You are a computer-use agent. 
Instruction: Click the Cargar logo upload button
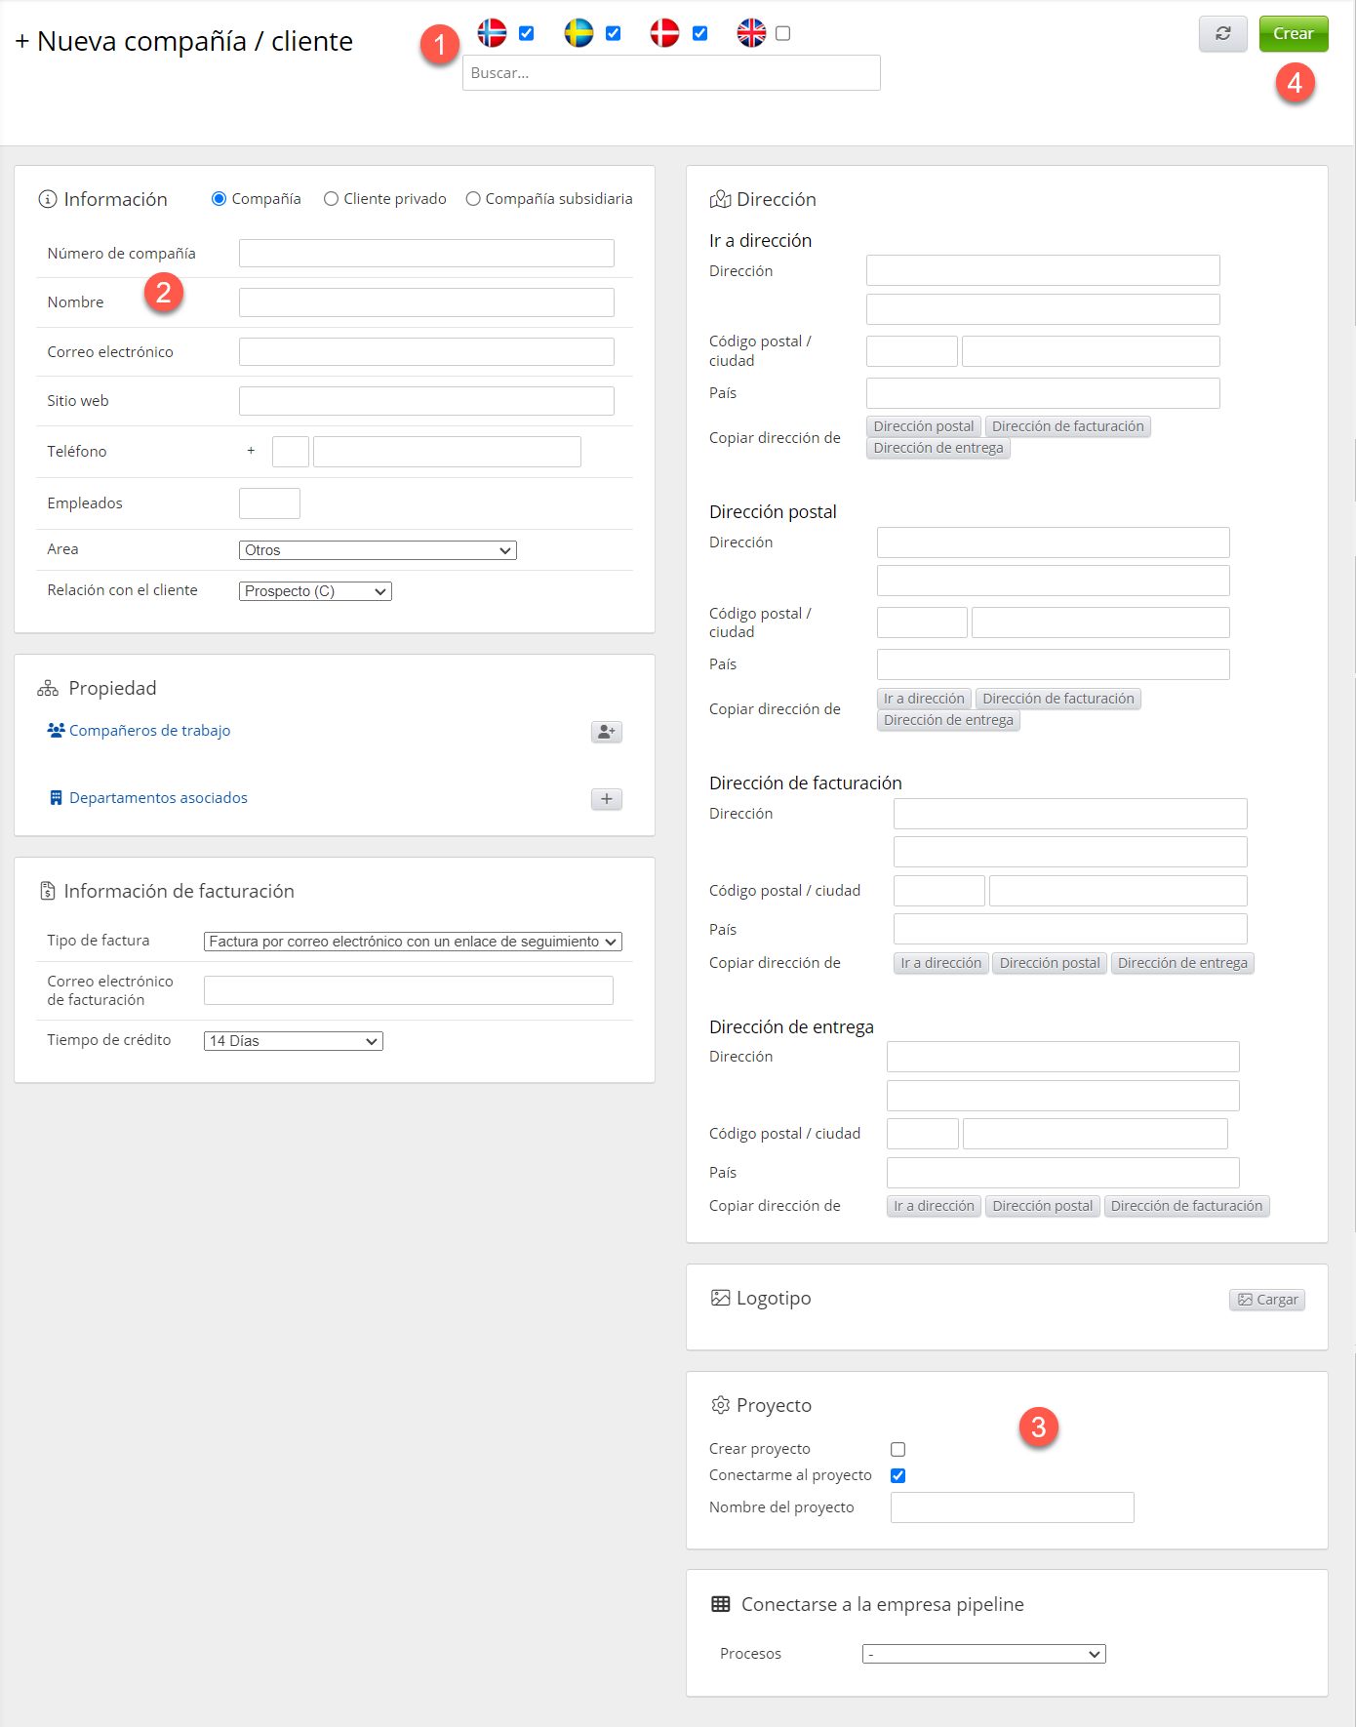coord(1266,1300)
